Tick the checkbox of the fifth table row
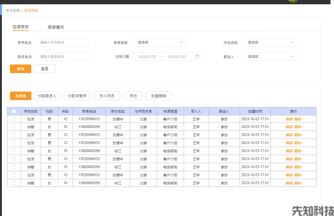Image resolution: width=334 pixels, height=216 pixels. (x=14, y=150)
